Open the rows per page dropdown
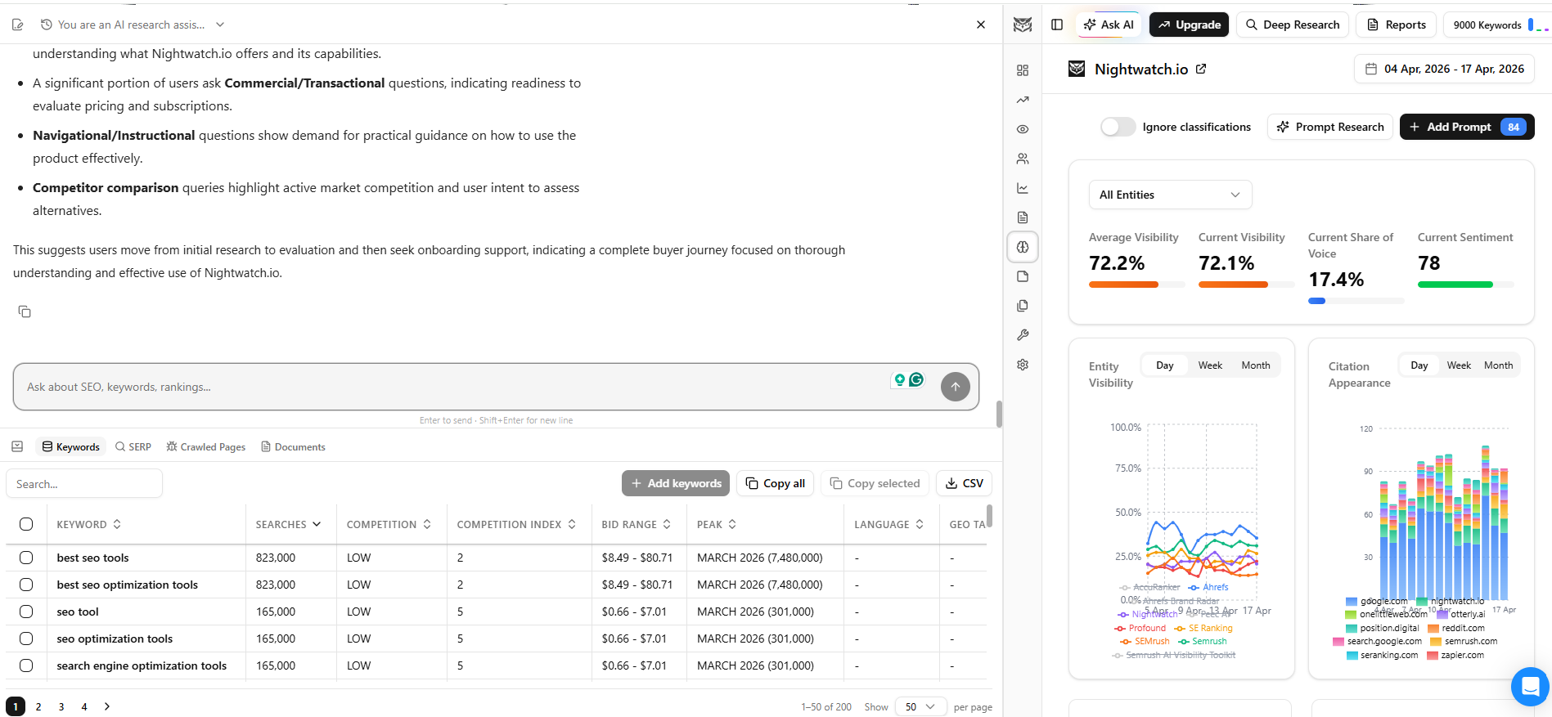Viewport: 1552px width, 717px height. click(x=920, y=706)
